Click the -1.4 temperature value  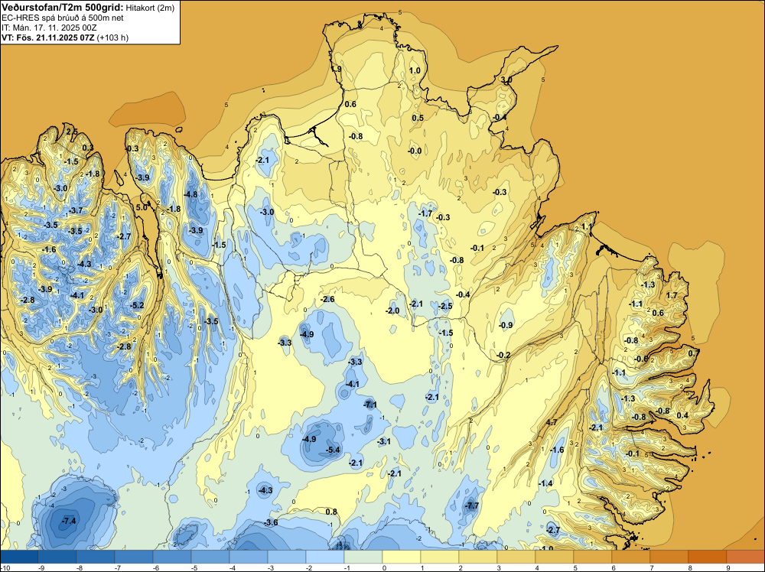(545, 483)
